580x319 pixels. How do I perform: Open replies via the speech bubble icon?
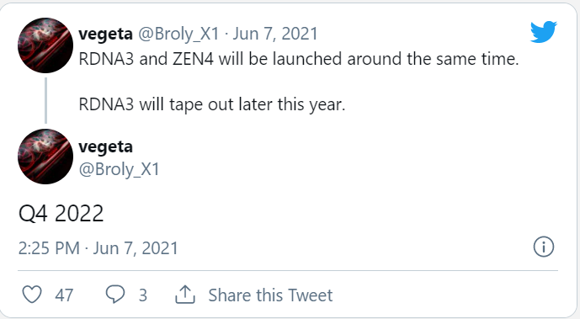coord(115,295)
